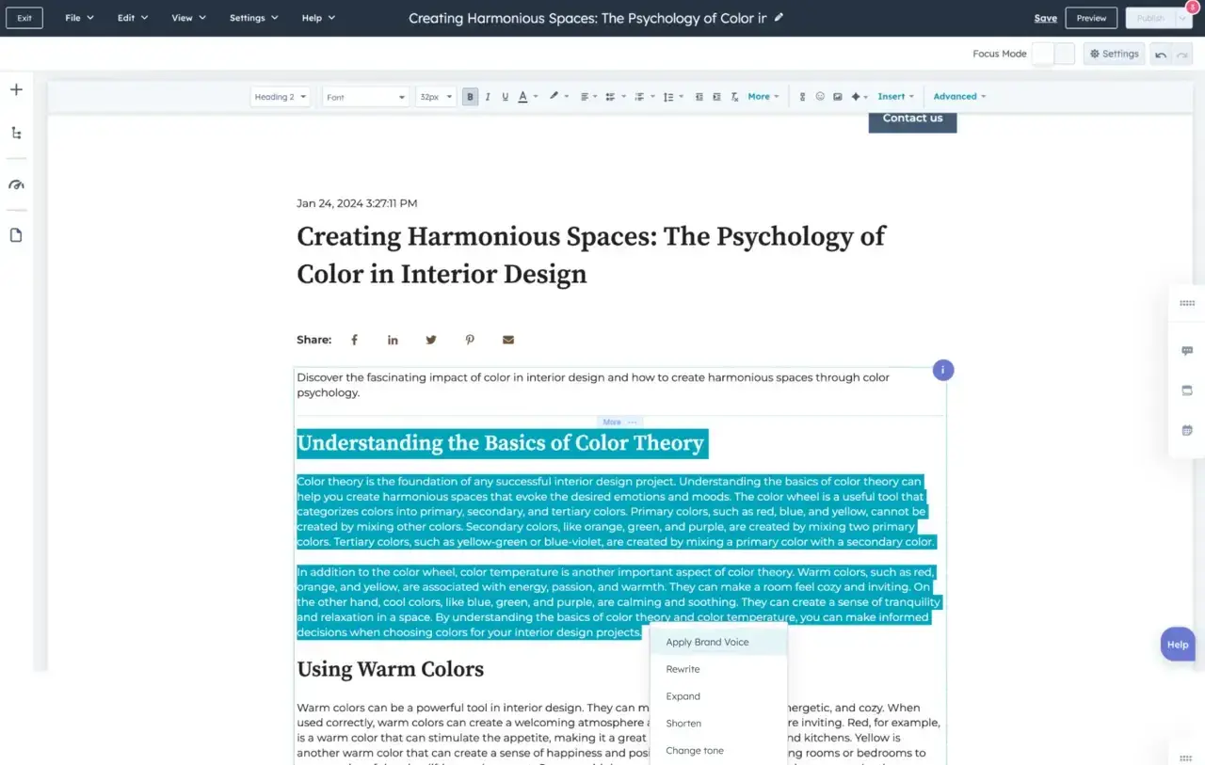Image resolution: width=1205 pixels, height=765 pixels.
Task: Click the undo arrow icon
Action: click(x=1161, y=55)
